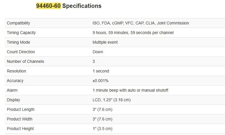Click the LCD, 1.25" display value
Viewport: 225px width, 135px height.
click(x=111, y=100)
